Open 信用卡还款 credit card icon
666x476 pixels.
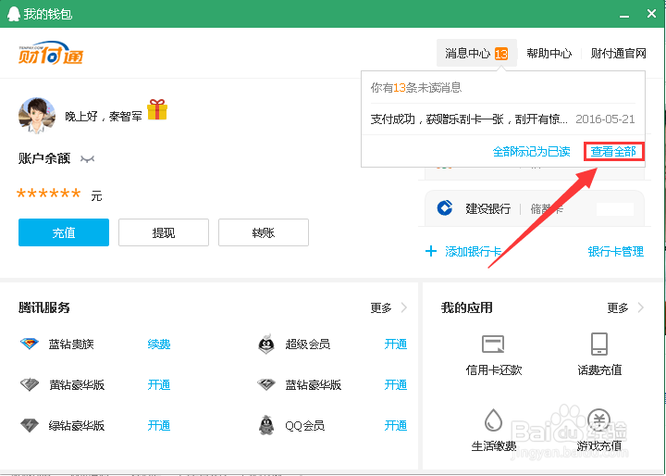point(493,344)
